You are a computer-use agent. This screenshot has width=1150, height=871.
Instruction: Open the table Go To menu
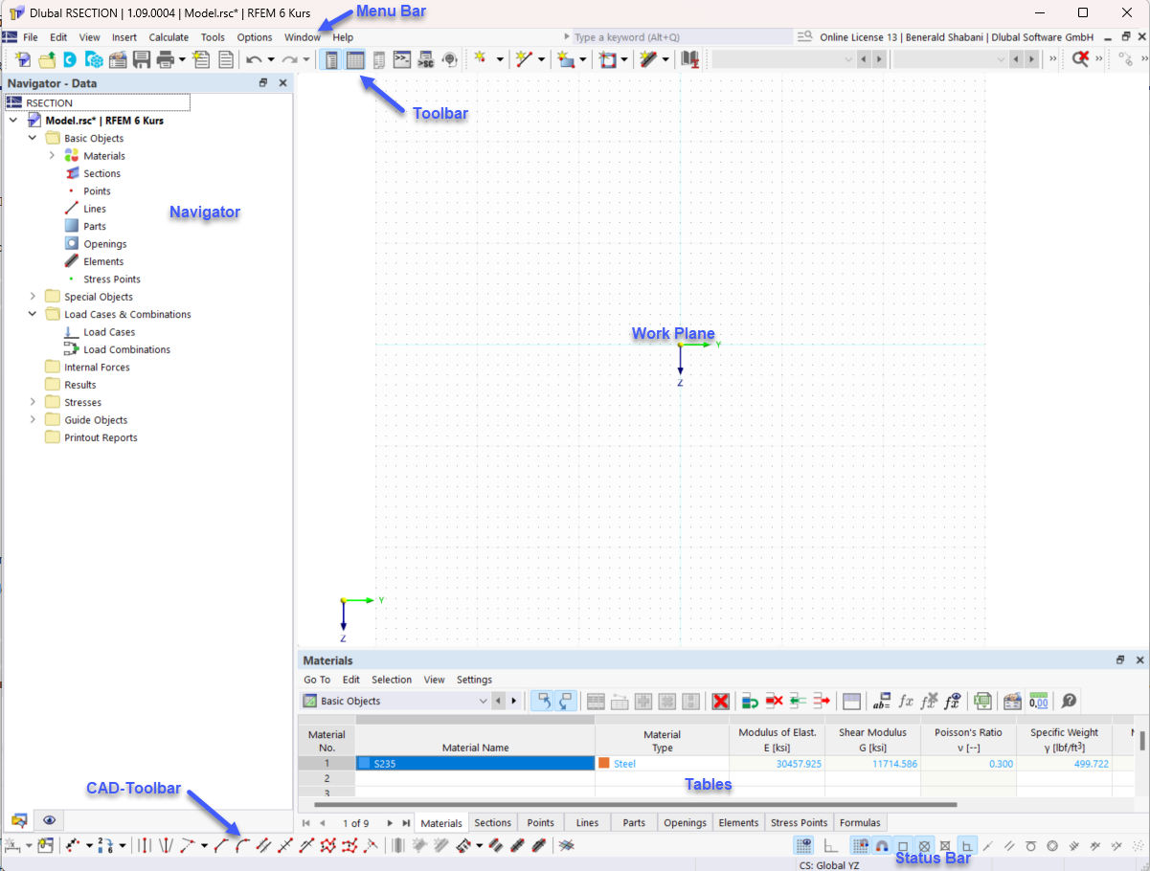(317, 680)
